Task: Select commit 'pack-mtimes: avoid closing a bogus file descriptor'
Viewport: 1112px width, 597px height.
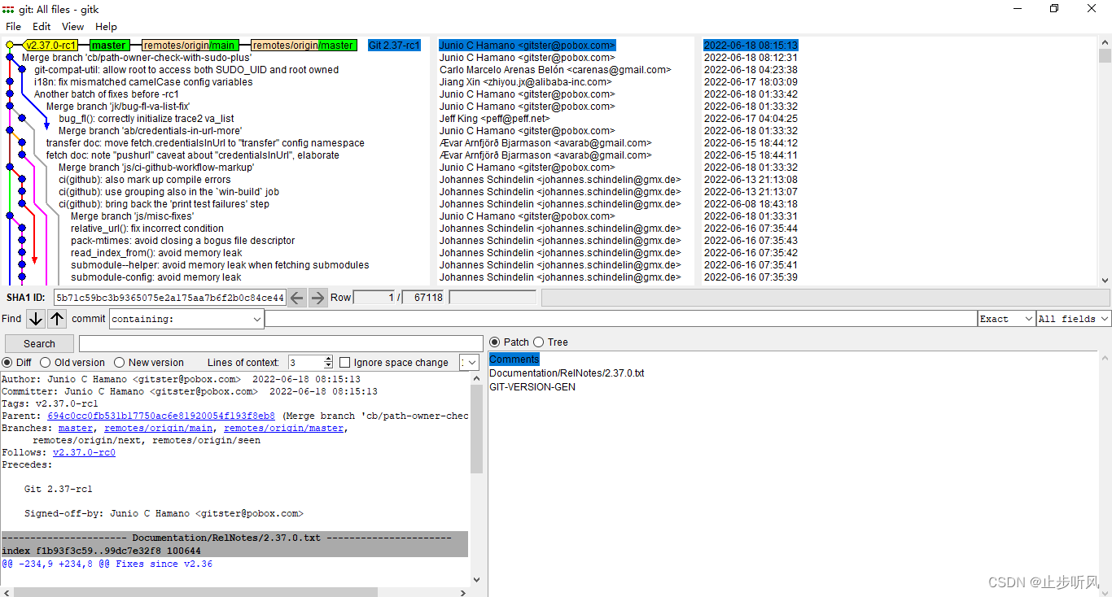Action: [183, 241]
